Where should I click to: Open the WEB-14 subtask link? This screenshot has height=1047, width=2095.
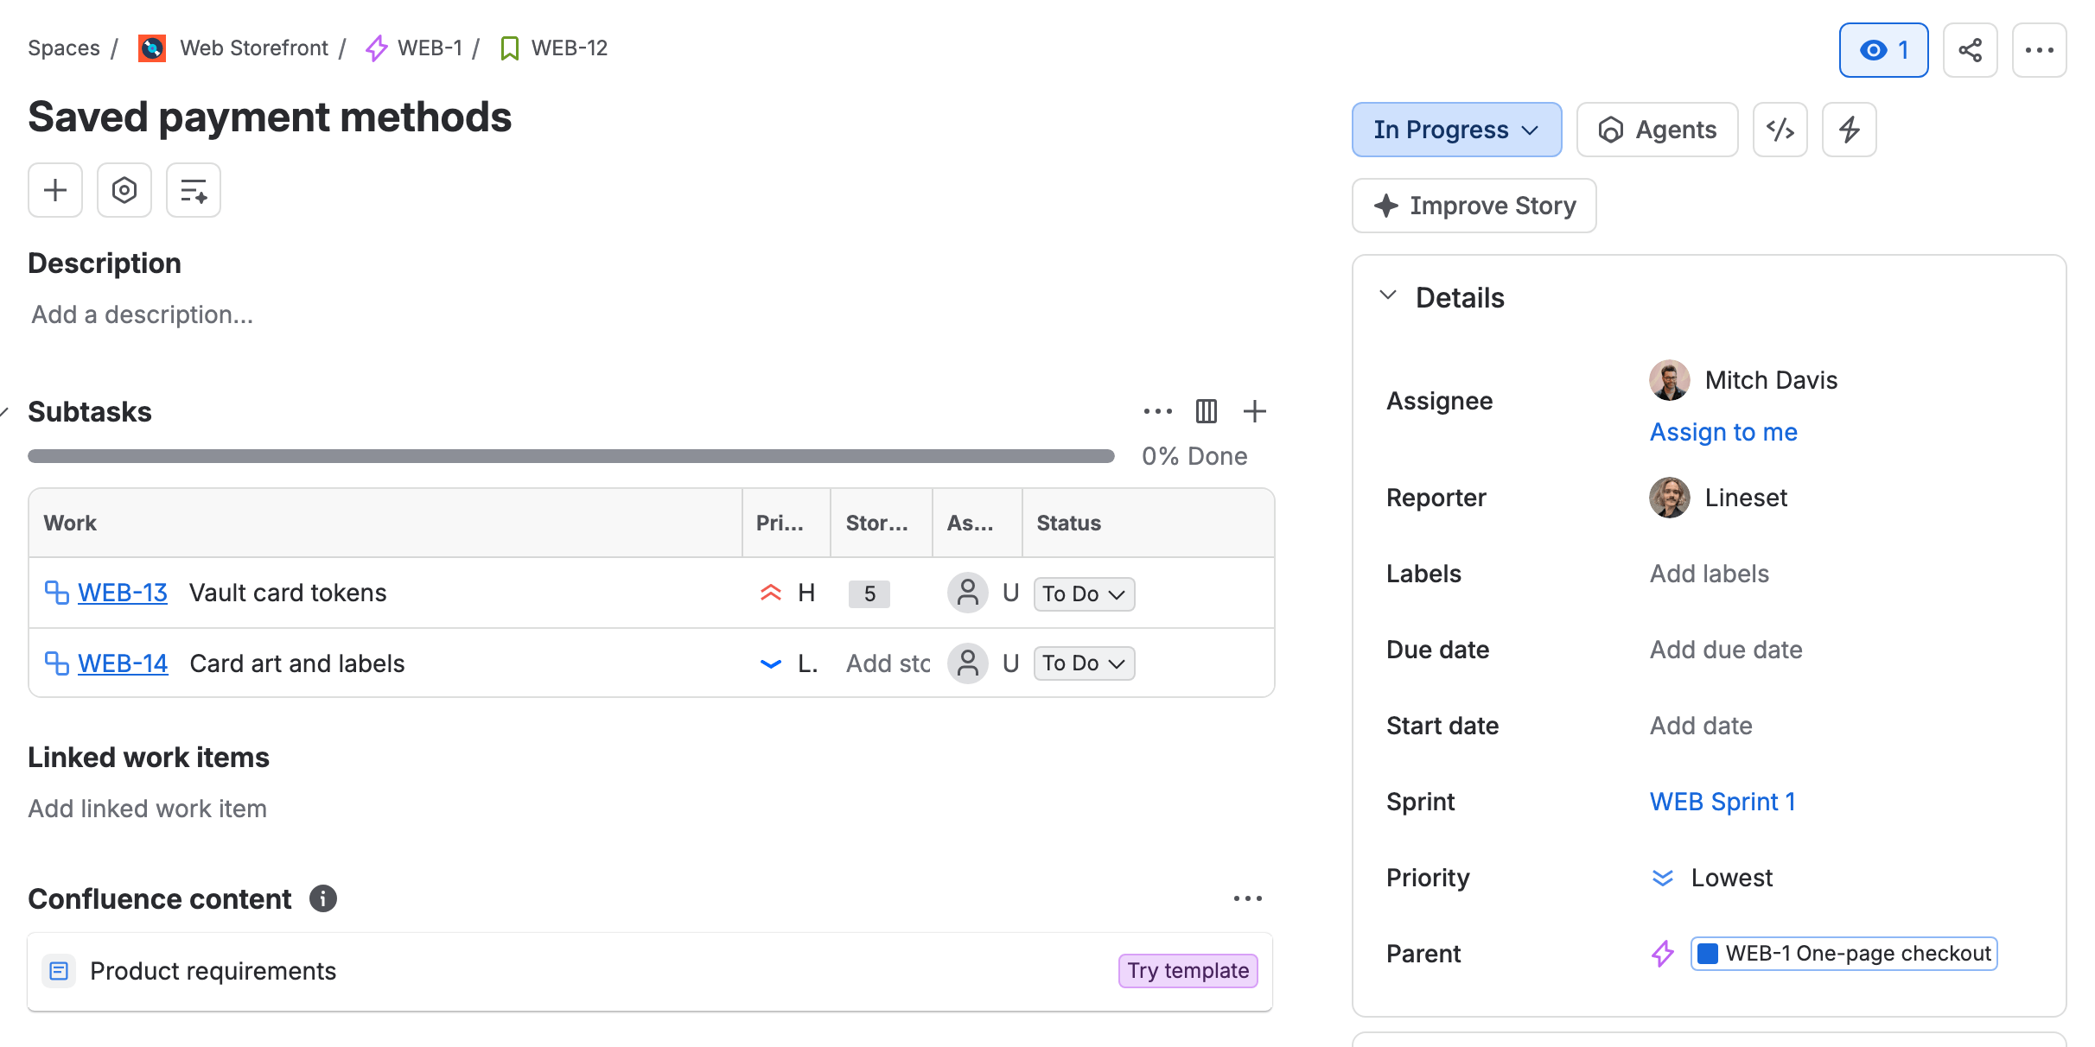tap(123, 663)
